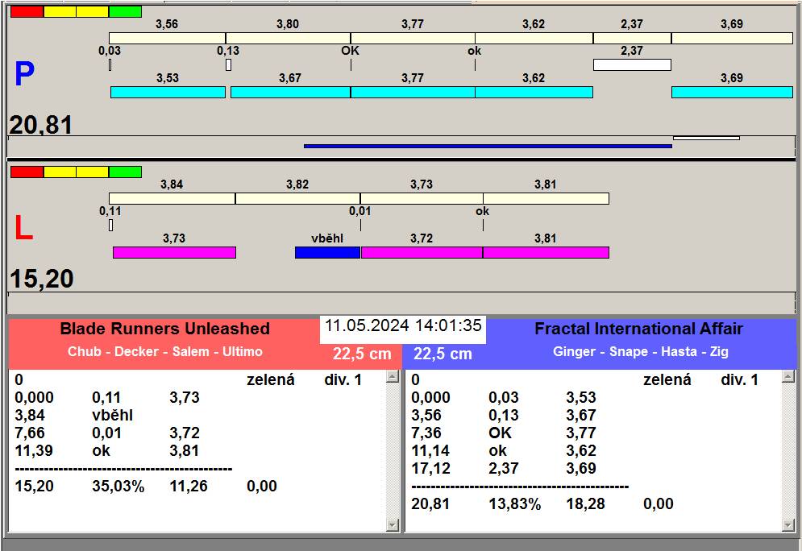This screenshot has height=551, width=802.
Task: Select the cyan 3,69 bar in lane P
Action: pyautogui.click(x=732, y=92)
